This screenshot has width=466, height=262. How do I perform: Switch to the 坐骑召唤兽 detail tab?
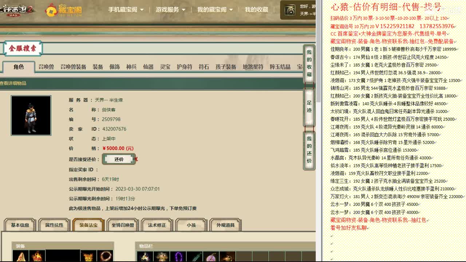point(123,225)
